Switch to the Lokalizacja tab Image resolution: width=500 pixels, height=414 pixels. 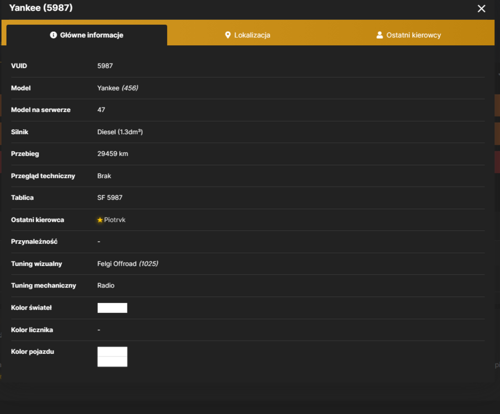(x=248, y=35)
